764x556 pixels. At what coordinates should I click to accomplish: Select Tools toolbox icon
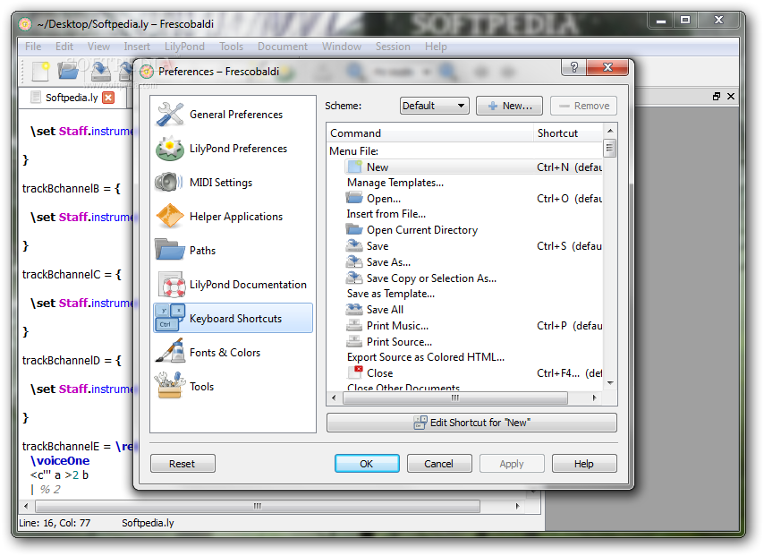point(170,385)
